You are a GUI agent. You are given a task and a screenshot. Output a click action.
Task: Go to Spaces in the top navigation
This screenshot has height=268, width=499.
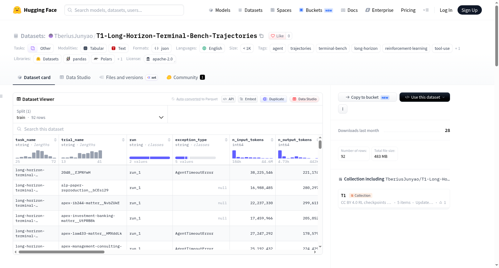(x=281, y=10)
